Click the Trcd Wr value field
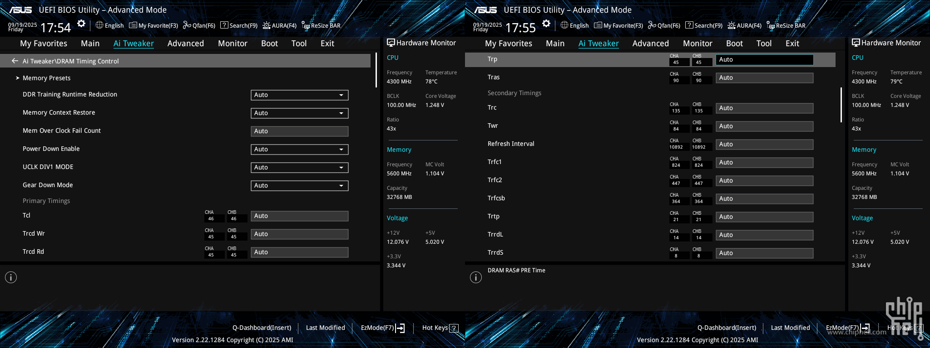Screen dimensions: 930x348 click(300, 234)
